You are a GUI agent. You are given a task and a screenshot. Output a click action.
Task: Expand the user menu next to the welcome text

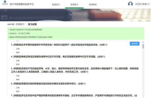coord(150,4)
